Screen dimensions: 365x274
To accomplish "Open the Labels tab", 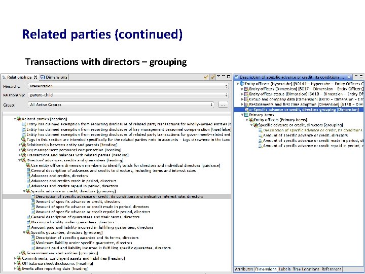I will [x=284, y=269].
